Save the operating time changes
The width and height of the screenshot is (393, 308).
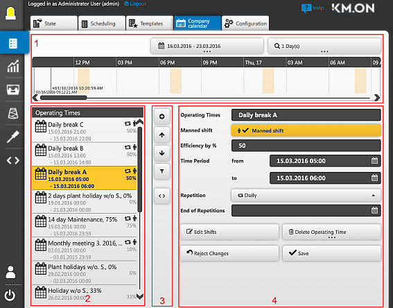point(331,253)
